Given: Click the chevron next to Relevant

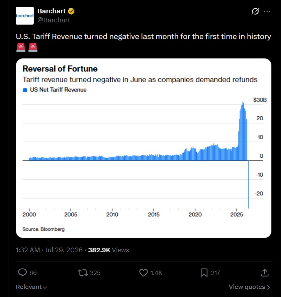Looking at the screenshot, I should pyautogui.click(x=45, y=287).
